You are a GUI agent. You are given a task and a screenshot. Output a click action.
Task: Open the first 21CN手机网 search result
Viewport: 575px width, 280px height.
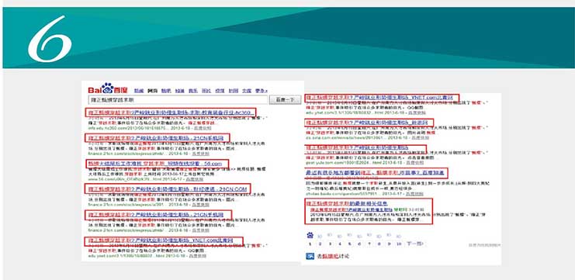[x=157, y=138]
